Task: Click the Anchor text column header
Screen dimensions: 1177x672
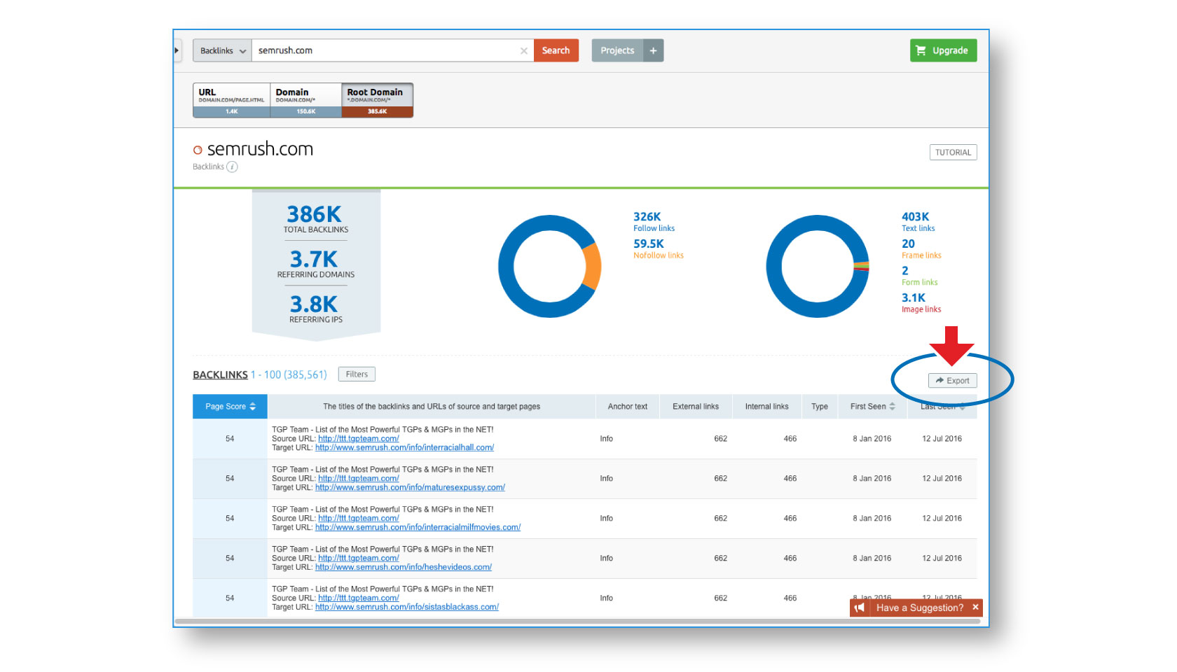Action: point(628,407)
